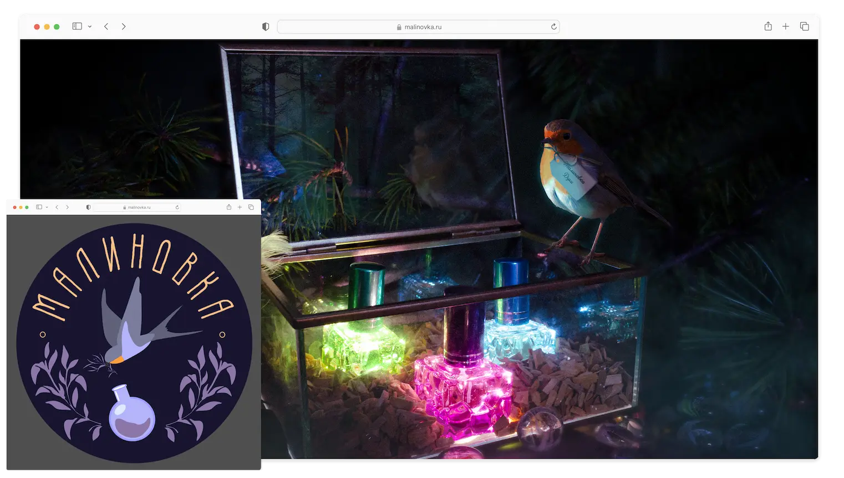This screenshot has height=478, width=844.
Task: Open sidebar dropdown chevron in large window
Action: [90, 27]
